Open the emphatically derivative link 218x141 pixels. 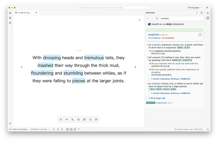pos(161,103)
